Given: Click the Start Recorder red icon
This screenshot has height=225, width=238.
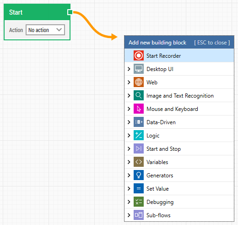Looking at the screenshot, I should pos(139,55).
